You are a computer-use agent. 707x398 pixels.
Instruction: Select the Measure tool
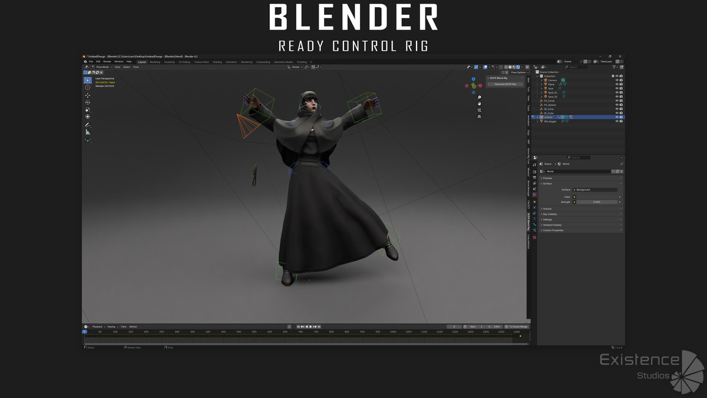[x=88, y=132]
